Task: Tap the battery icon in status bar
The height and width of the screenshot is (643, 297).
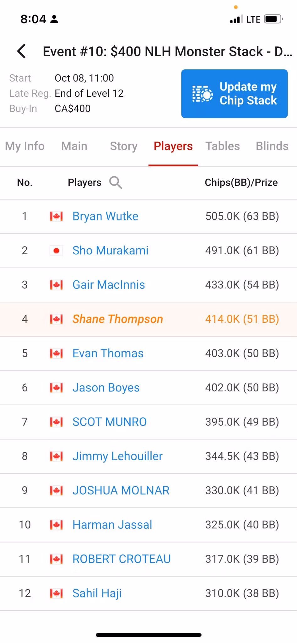Action: click(273, 19)
